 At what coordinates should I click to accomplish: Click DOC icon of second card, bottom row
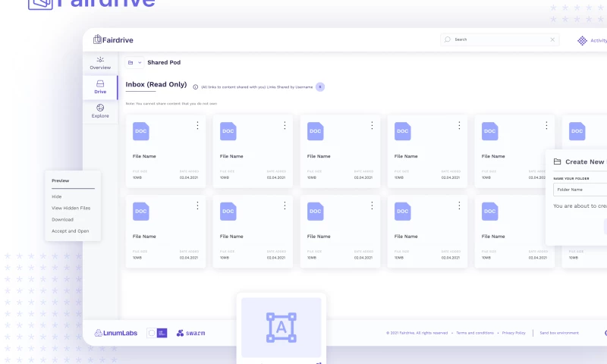coord(228,212)
